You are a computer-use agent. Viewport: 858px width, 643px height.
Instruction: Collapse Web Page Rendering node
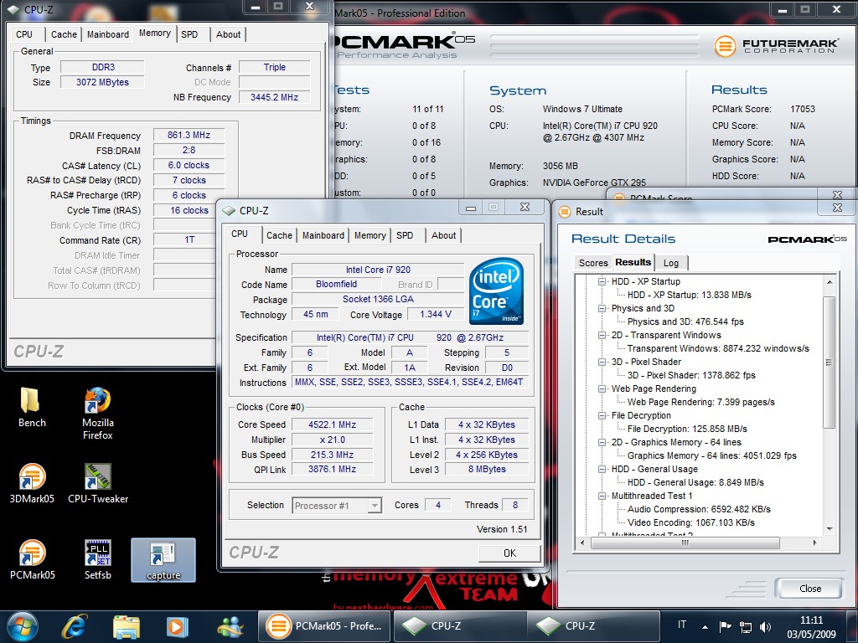(x=602, y=388)
